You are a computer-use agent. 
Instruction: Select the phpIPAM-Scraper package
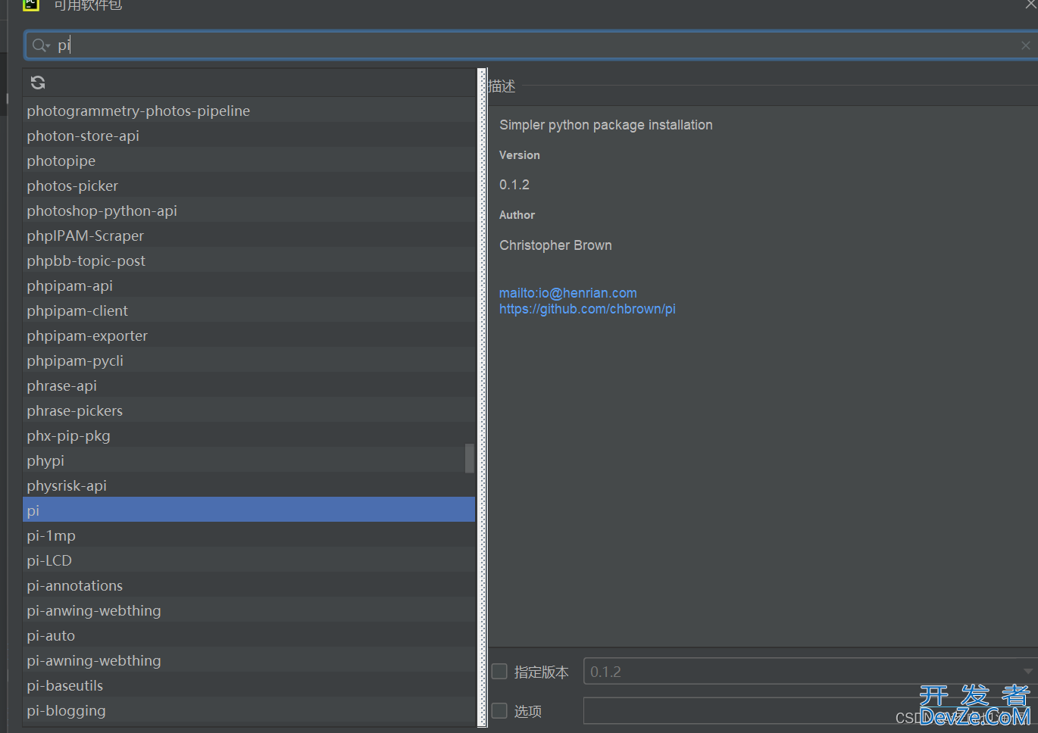[249, 235]
